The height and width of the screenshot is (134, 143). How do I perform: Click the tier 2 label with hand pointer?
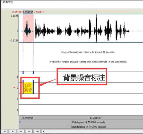click(x=16, y=88)
